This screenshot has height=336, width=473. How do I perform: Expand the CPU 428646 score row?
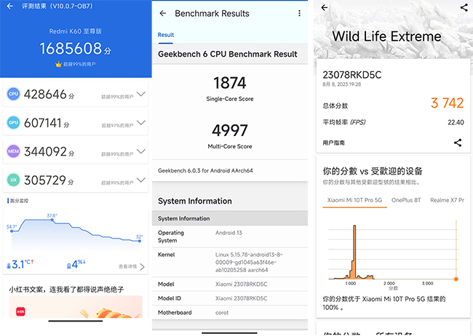click(x=141, y=94)
